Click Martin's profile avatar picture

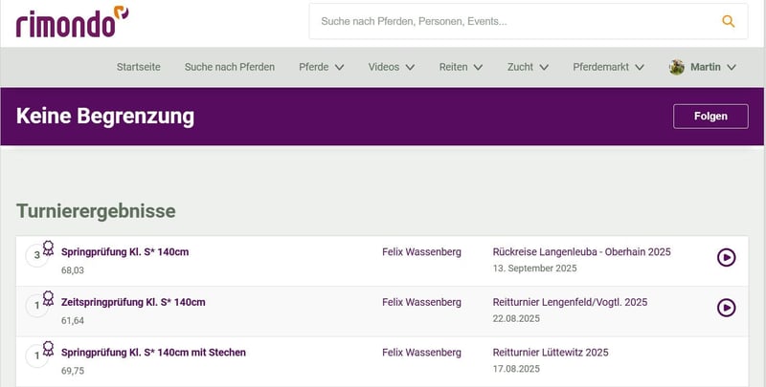click(677, 67)
